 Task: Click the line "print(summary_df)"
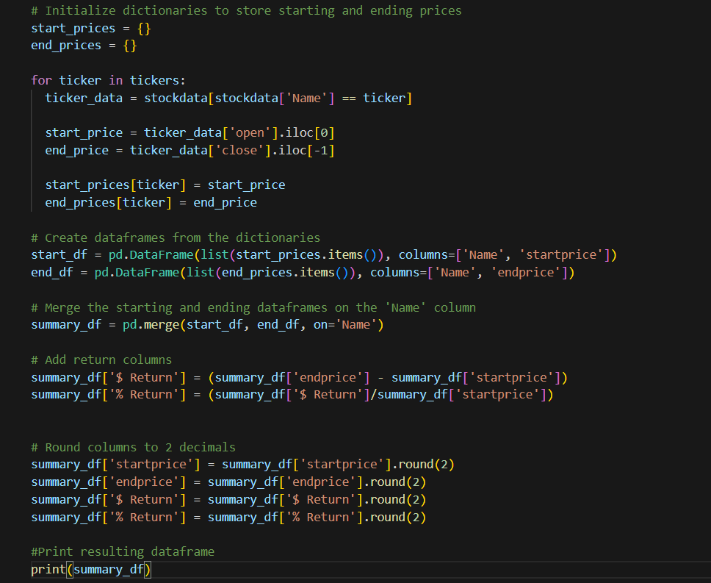90,569
